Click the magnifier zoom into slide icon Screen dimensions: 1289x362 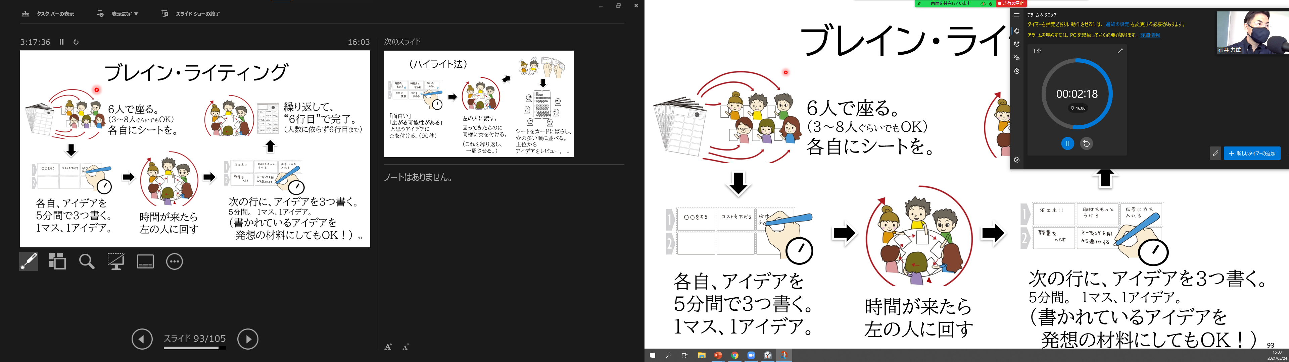87,261
